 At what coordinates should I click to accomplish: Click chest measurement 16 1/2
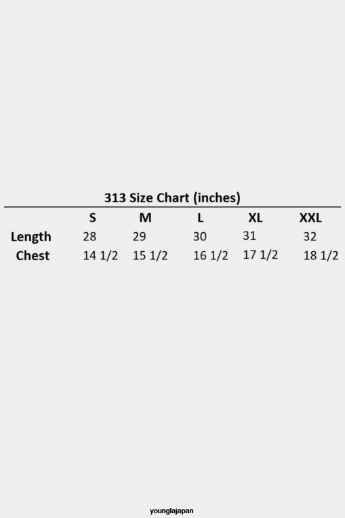[x=210, y=255]
